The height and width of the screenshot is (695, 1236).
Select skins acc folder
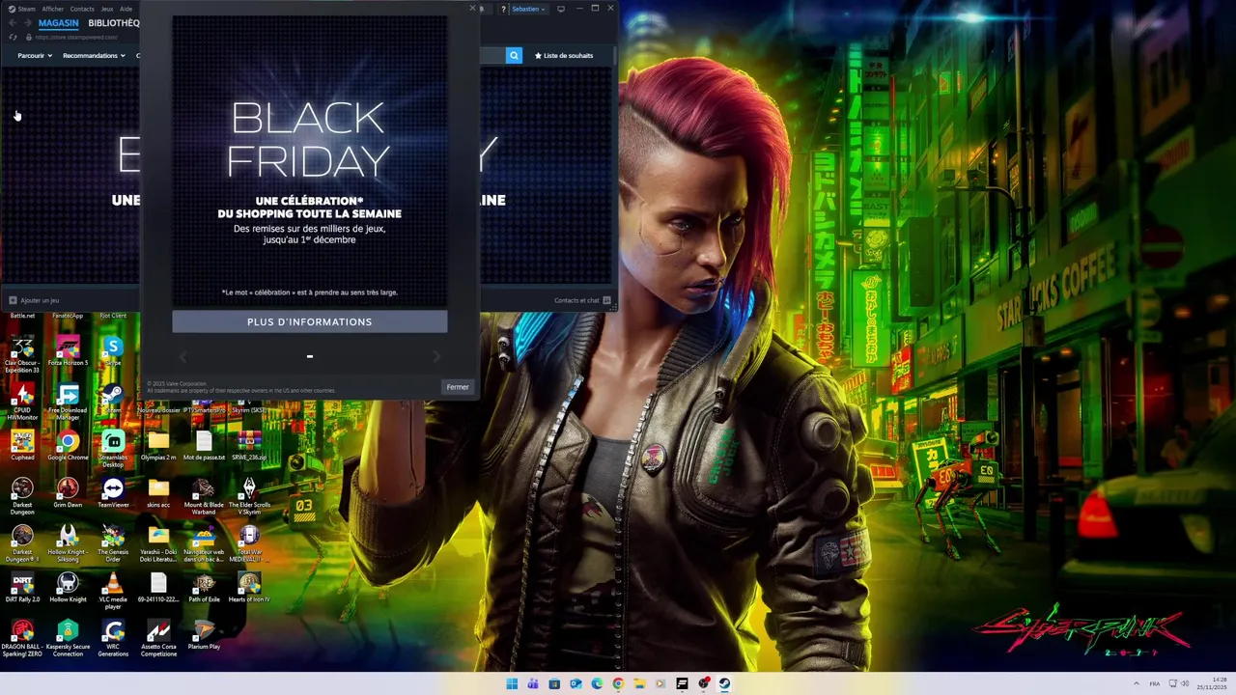point(158,493)
